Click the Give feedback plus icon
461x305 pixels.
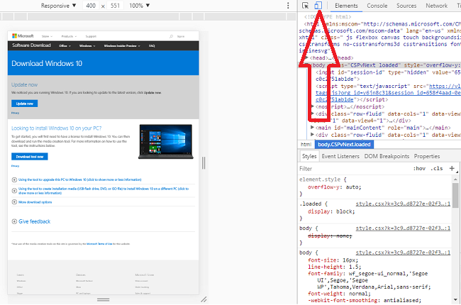14,221
